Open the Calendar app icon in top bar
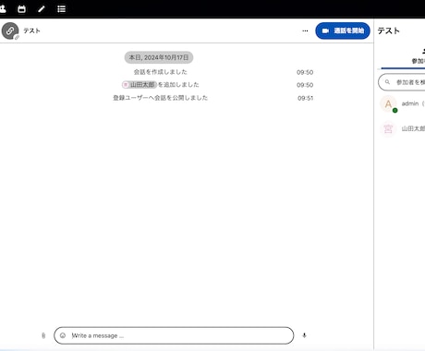425x351 pixels. [x=21, y=9]
